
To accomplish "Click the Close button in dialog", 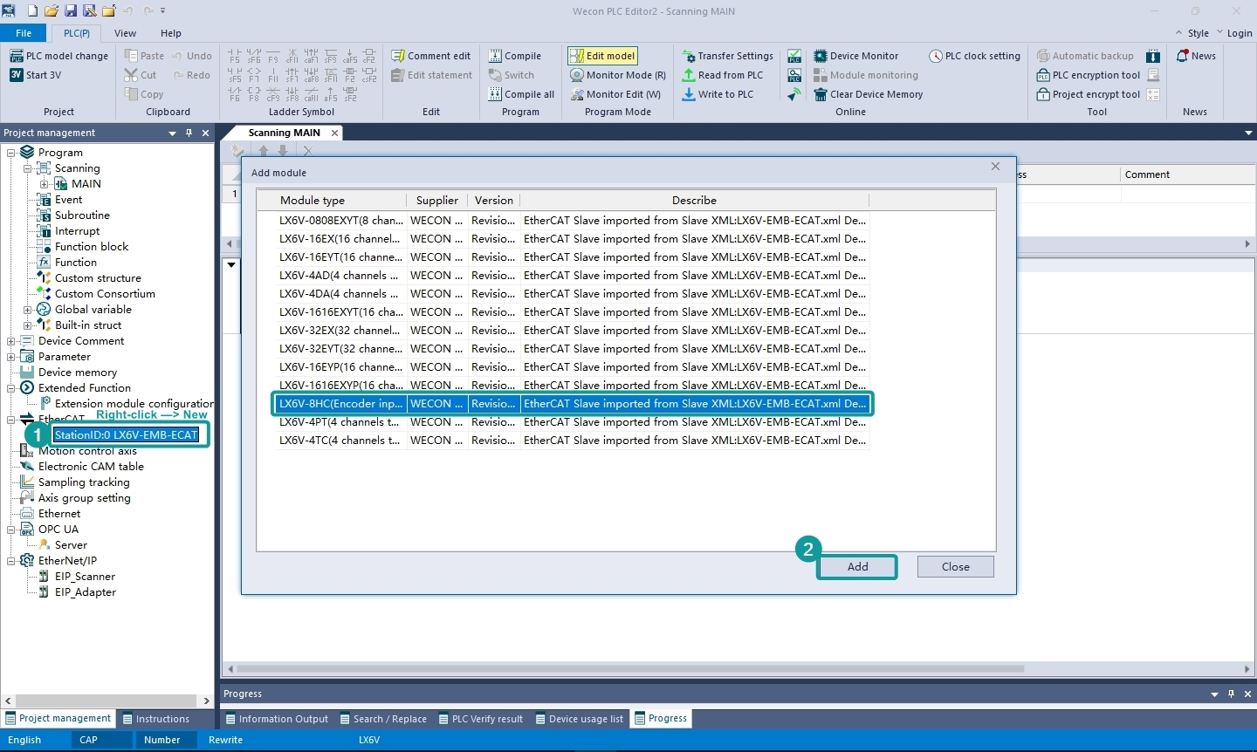I will pyautogui.click(x=956, y=567).
